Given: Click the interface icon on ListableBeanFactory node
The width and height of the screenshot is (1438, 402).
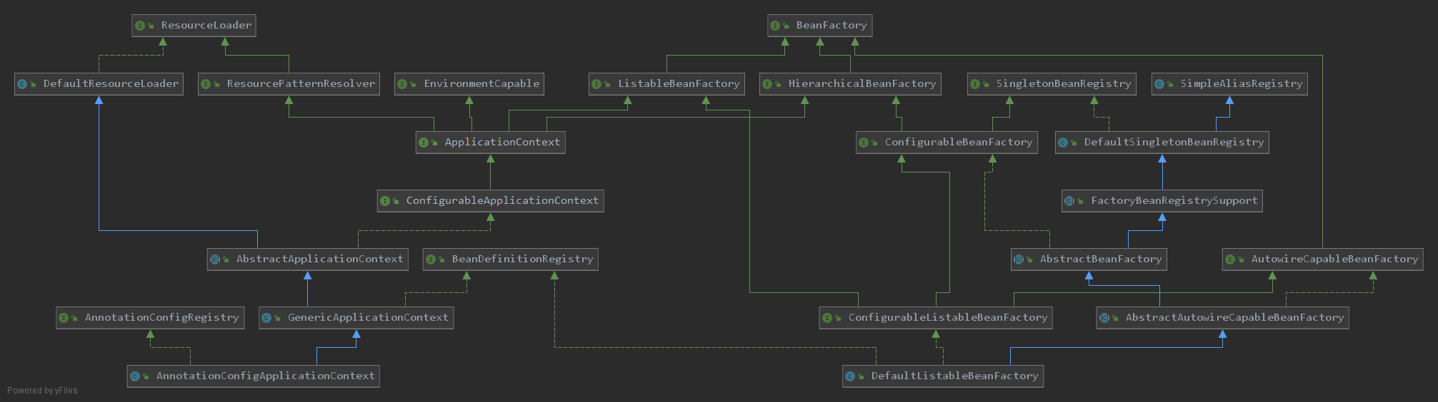Looking at the screenshot, I should tap(596, 84).
